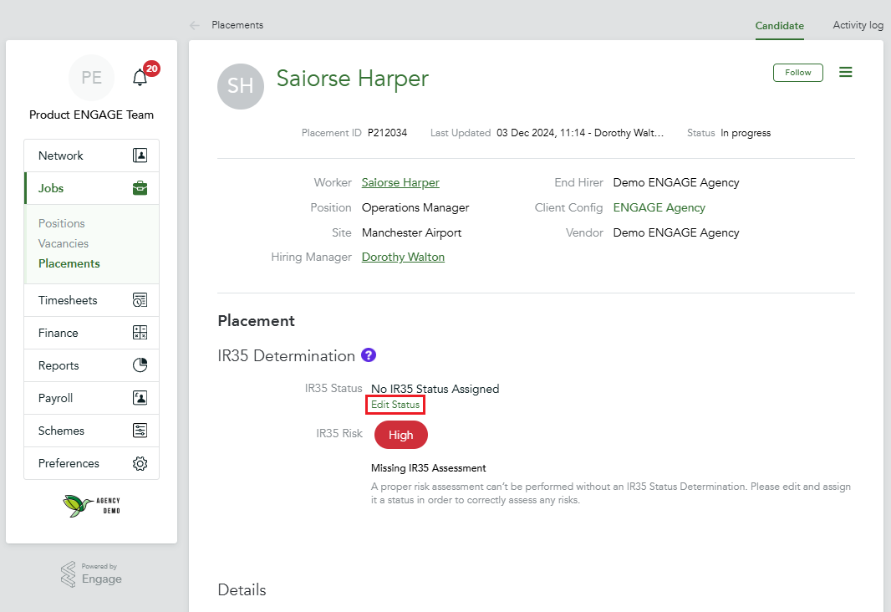
Task: Select Positions in the Jobs submenu
Action: point(61,223)
